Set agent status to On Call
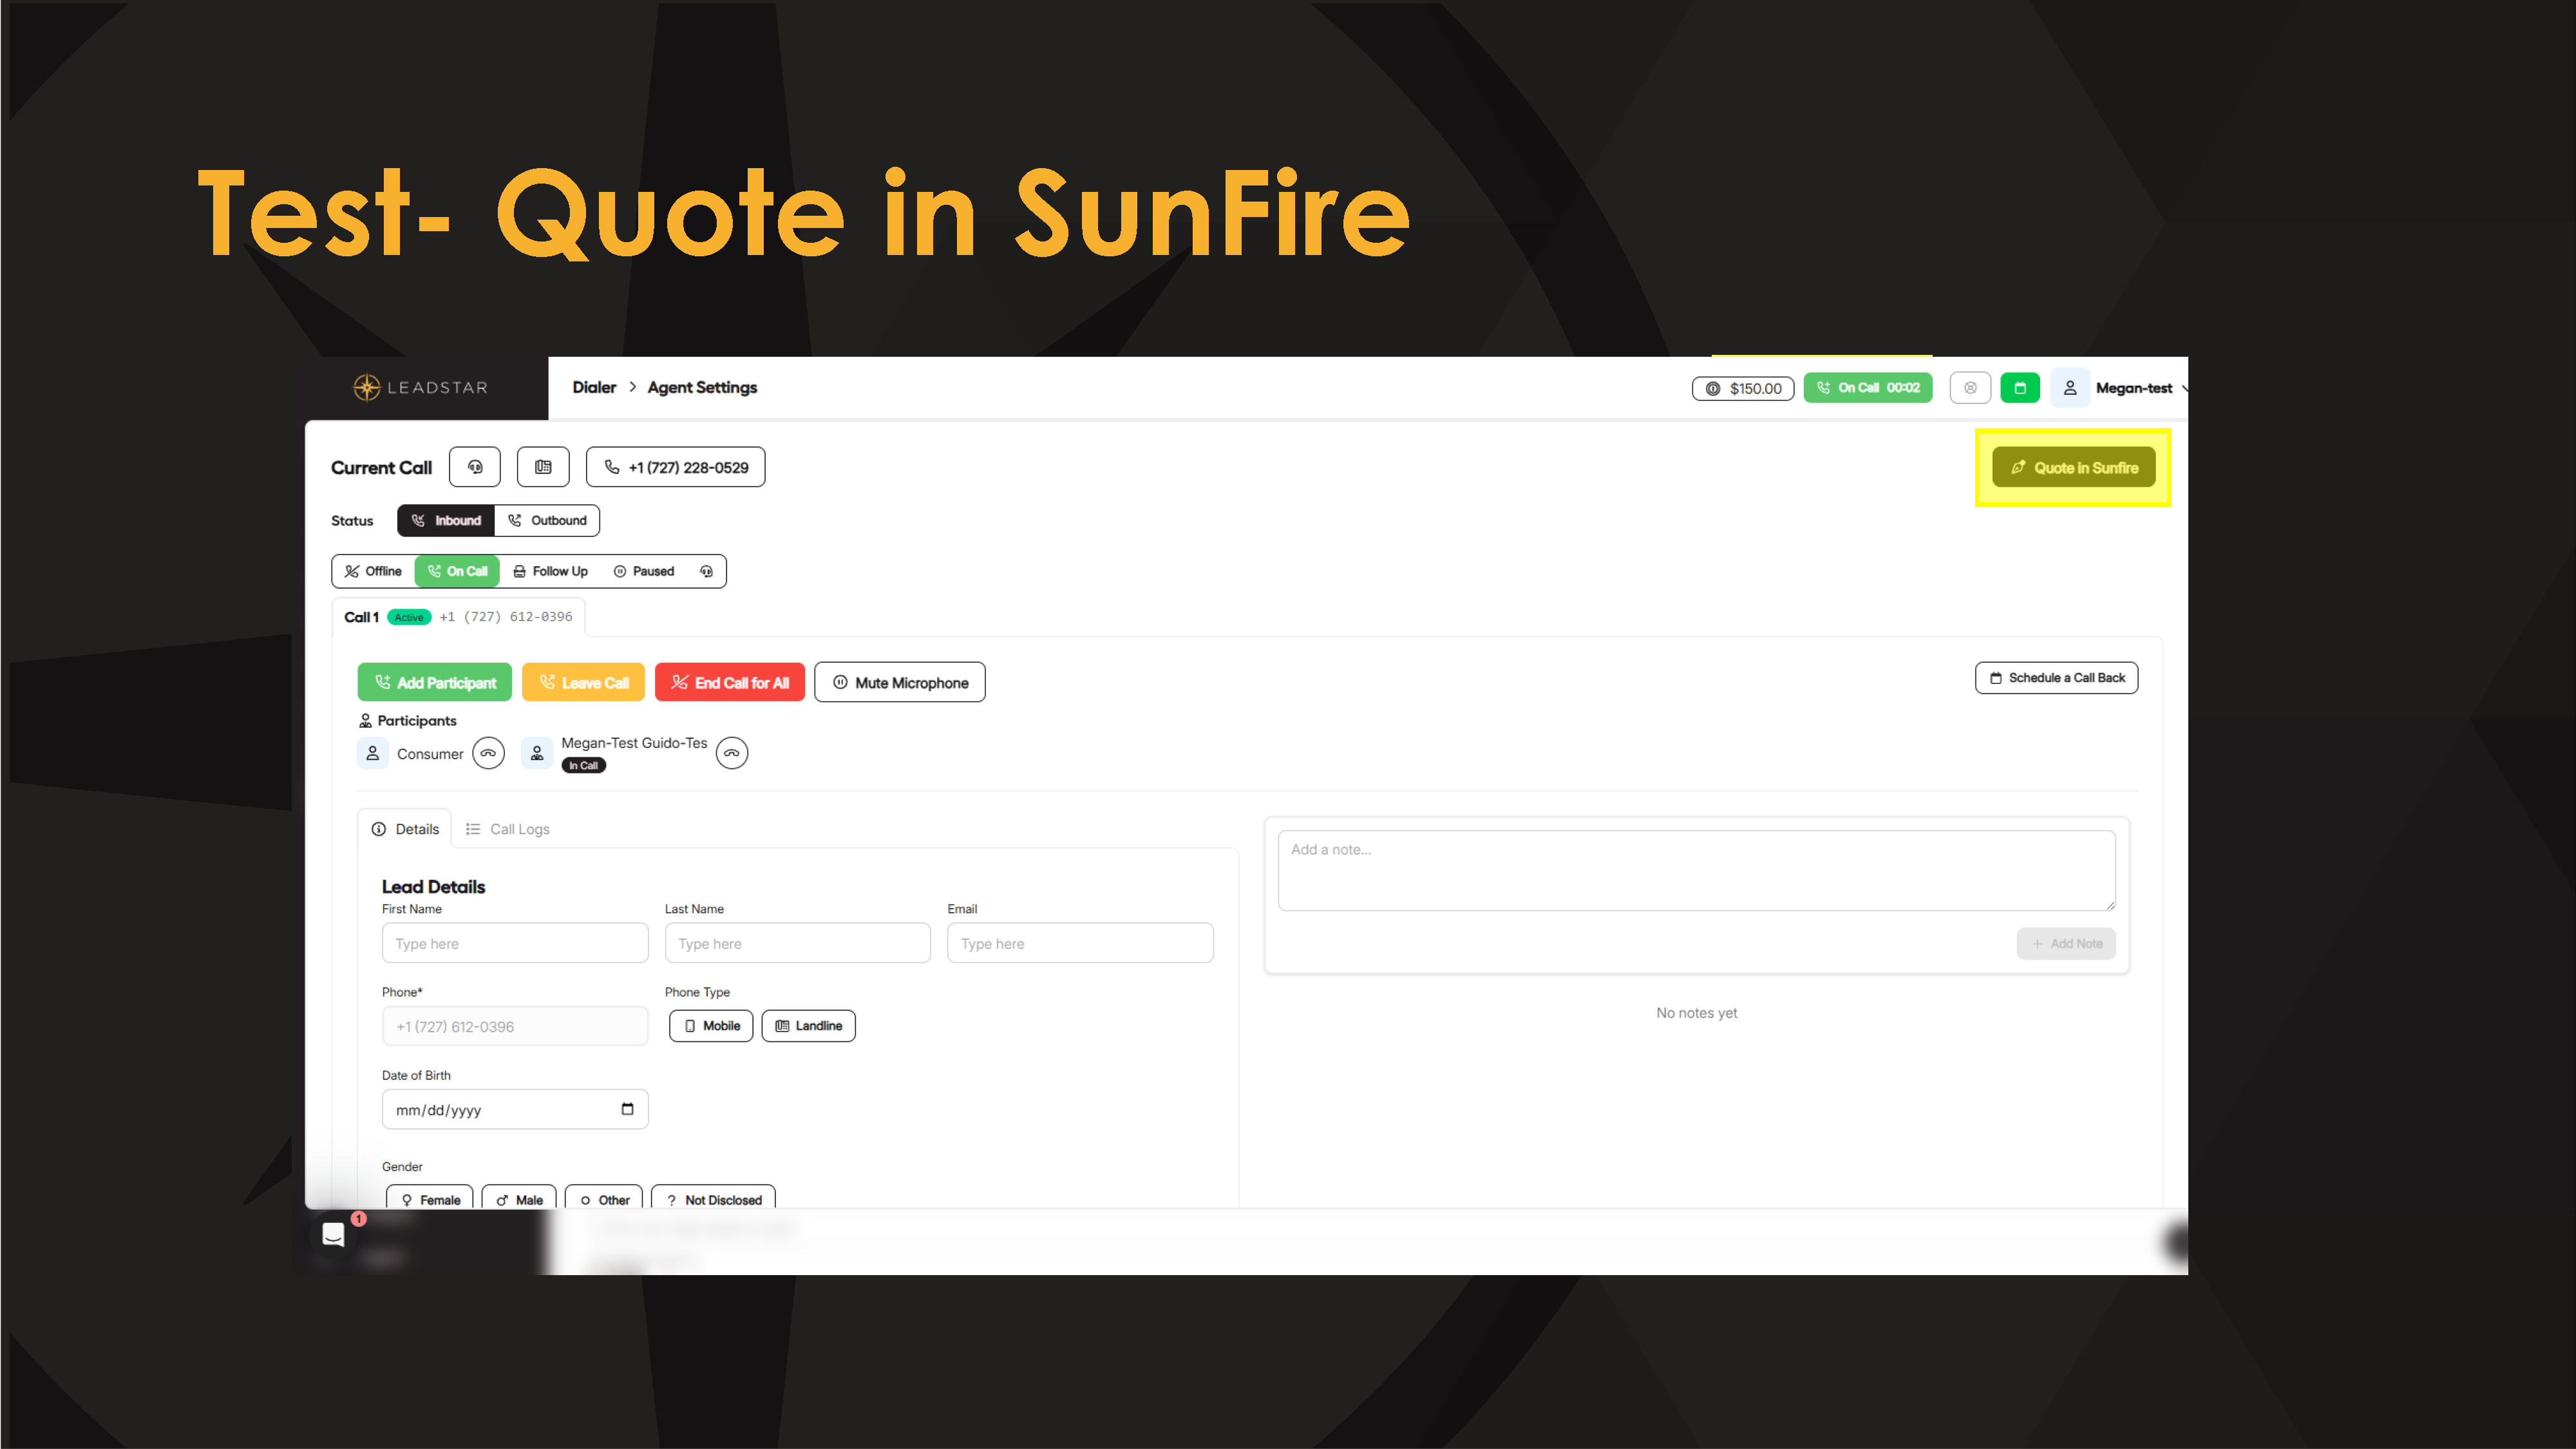The height and width of the screenshot is (1449, 2576). pos(457,571)
